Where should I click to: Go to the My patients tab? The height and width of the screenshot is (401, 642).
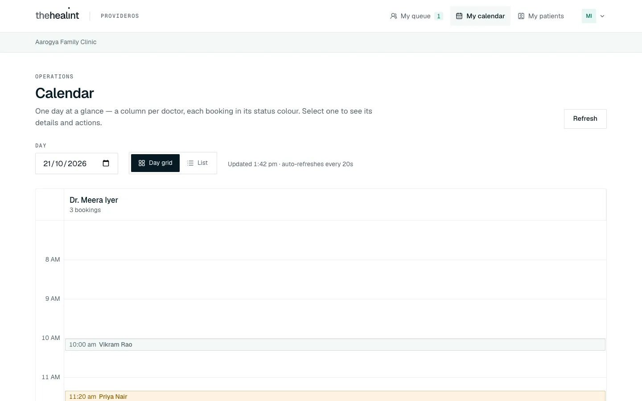(541, 16)
